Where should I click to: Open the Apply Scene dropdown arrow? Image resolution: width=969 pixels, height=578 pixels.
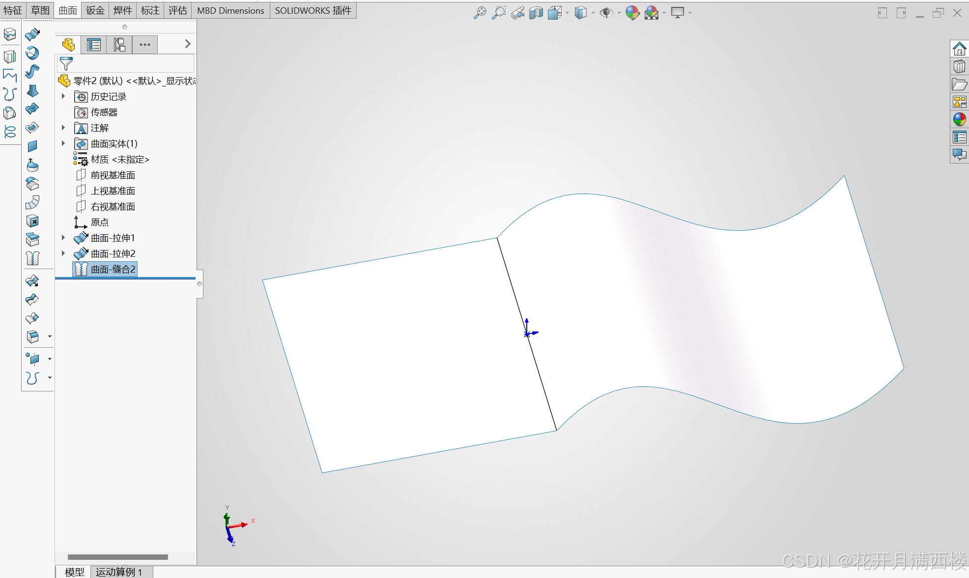pos(664,13)
